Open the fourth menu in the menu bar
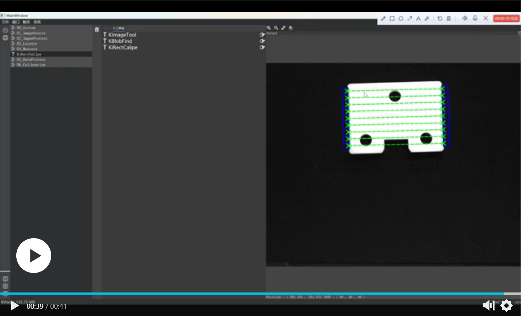The width and height of the screenshot is (521, 316). [37, 22]
